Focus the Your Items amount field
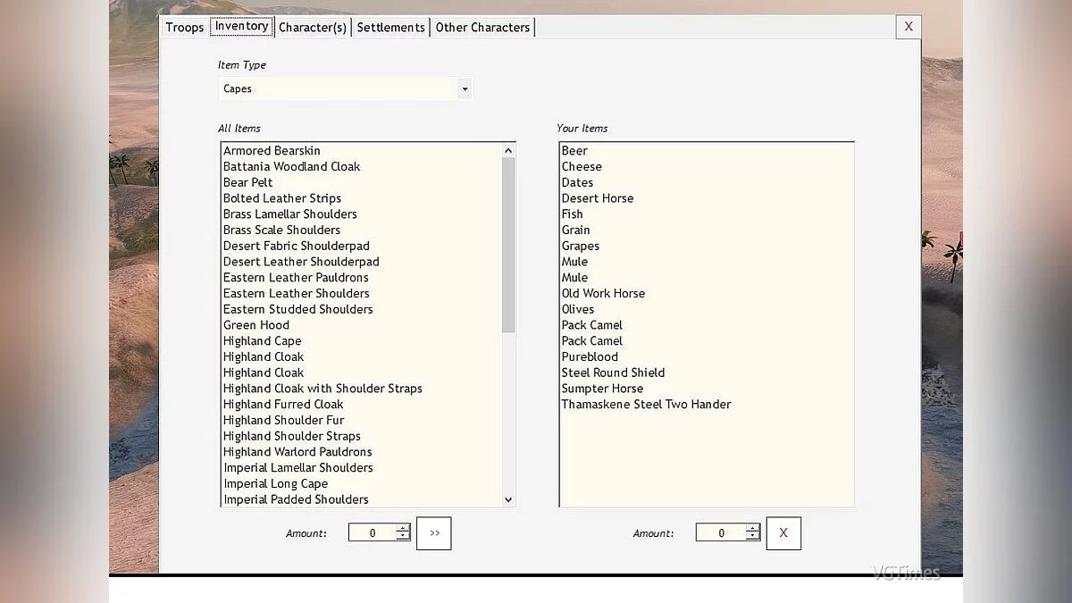This screenshot has height=603, width=1072. pos(720,533)
